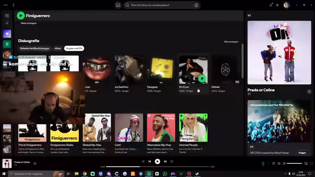The width and height of the screenshot is (315, 177).
Task: Toggle shuffle playback
Action: (143, 161)
